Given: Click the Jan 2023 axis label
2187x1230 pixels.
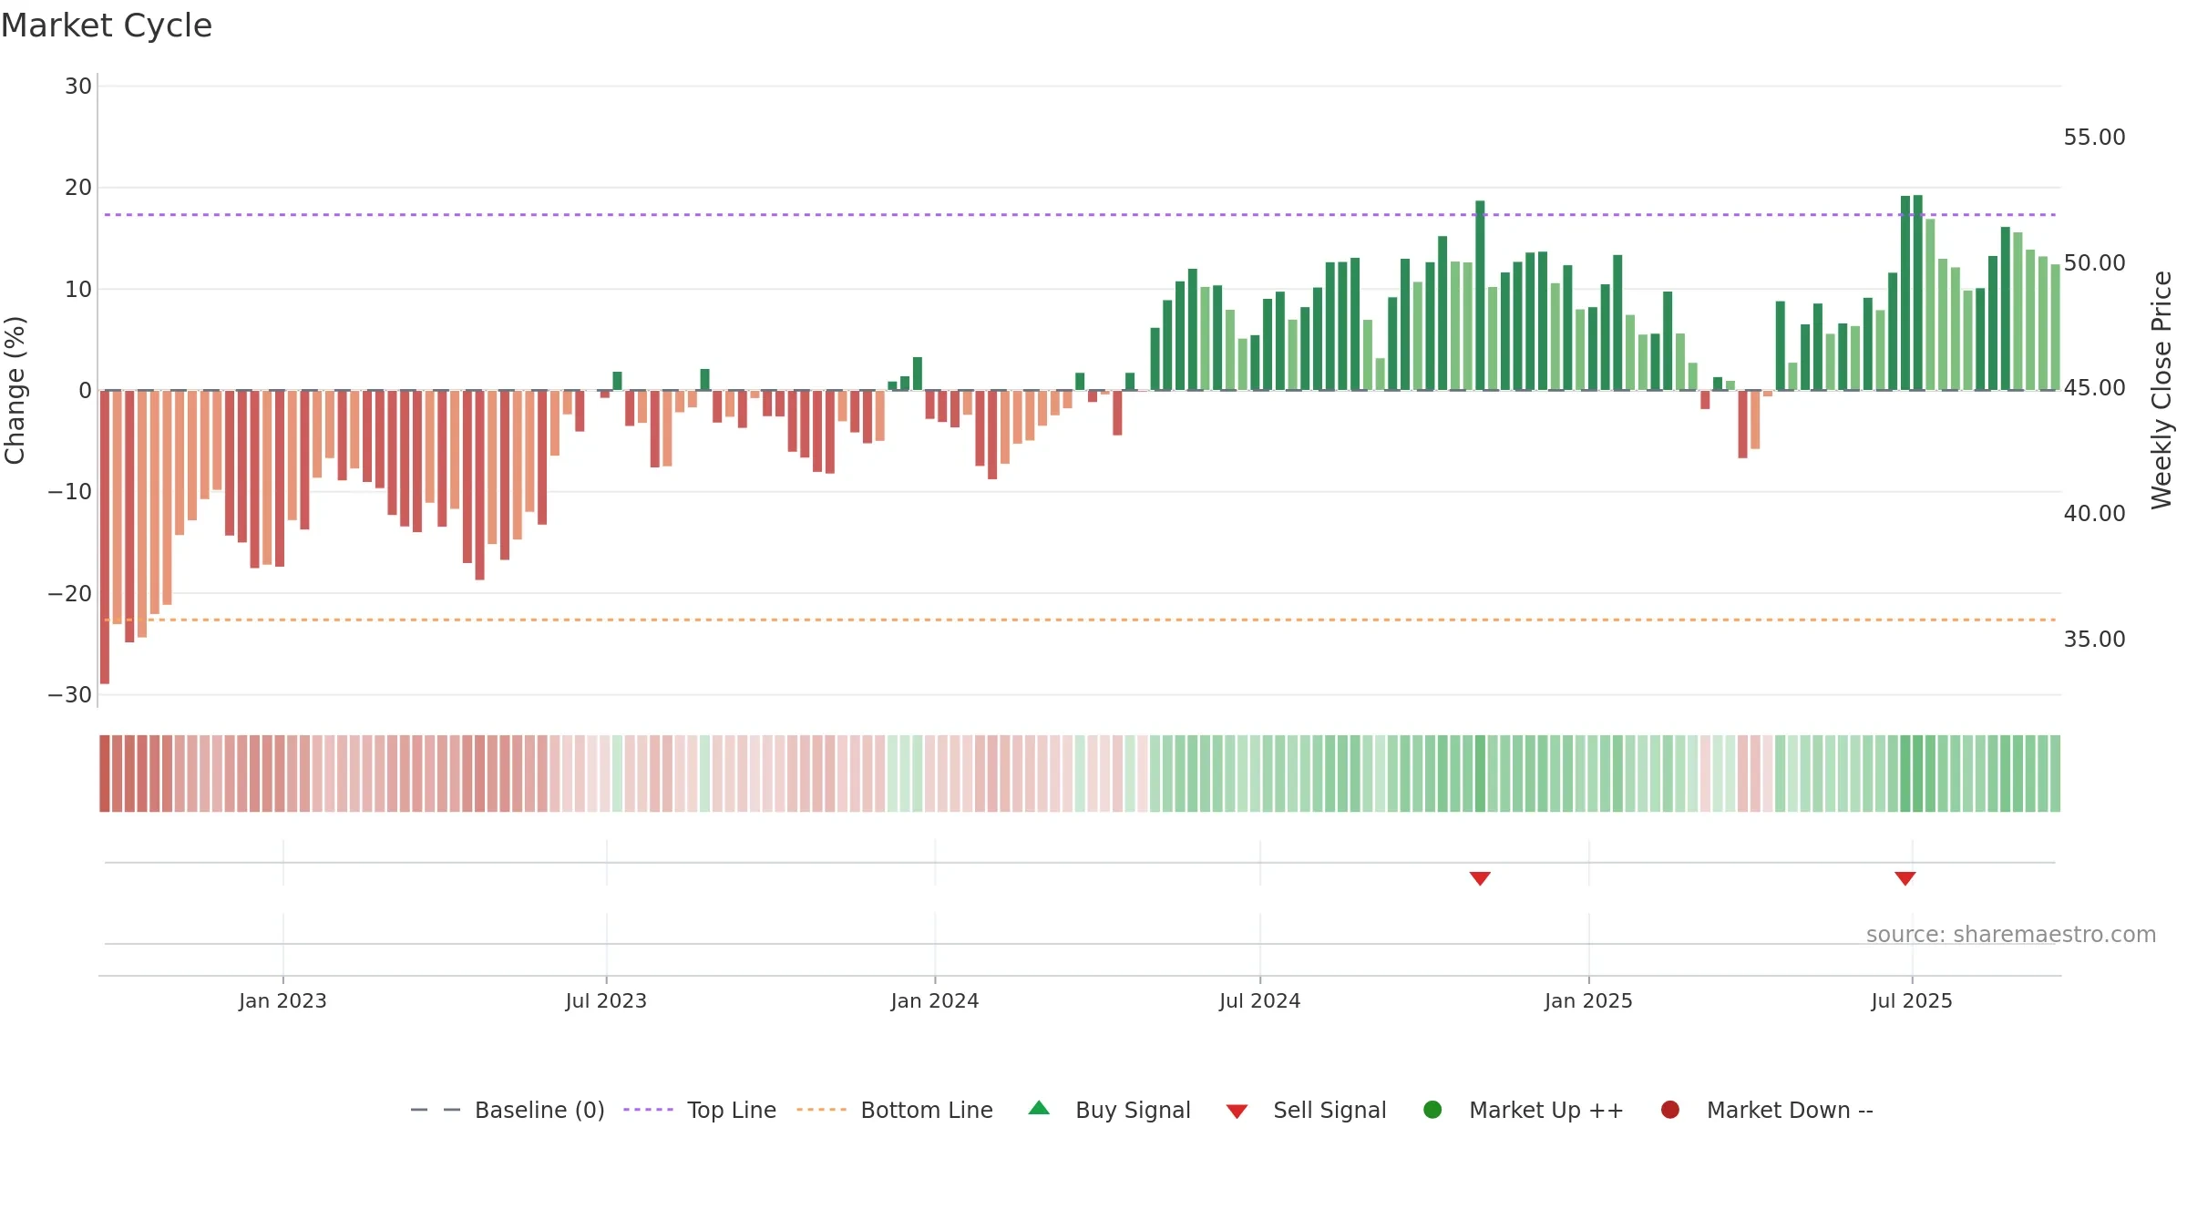Looking at the screenshot, I should pyautogui.click(x=282, y=1001).
